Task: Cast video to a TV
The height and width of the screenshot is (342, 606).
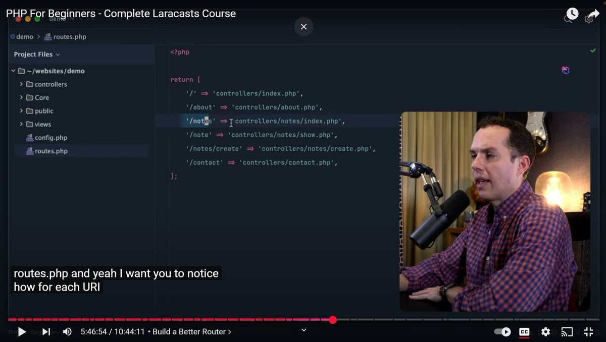Action: 567,331
